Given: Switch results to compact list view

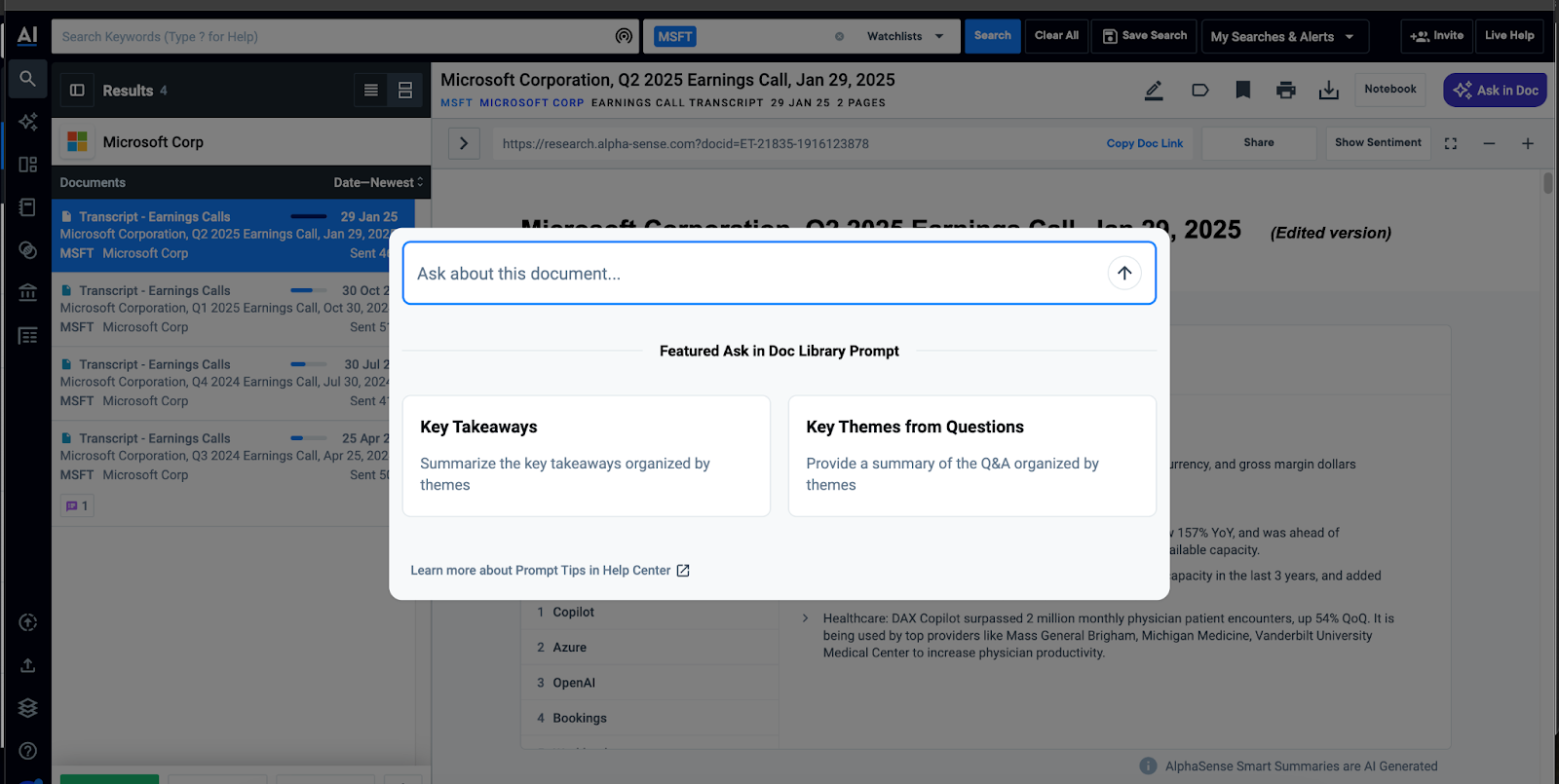Looking at the screenshot, I should click(371, 91).
